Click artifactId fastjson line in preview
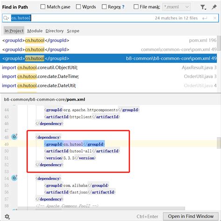This screenshot has width=221, height=221. [x=80, y=192]
